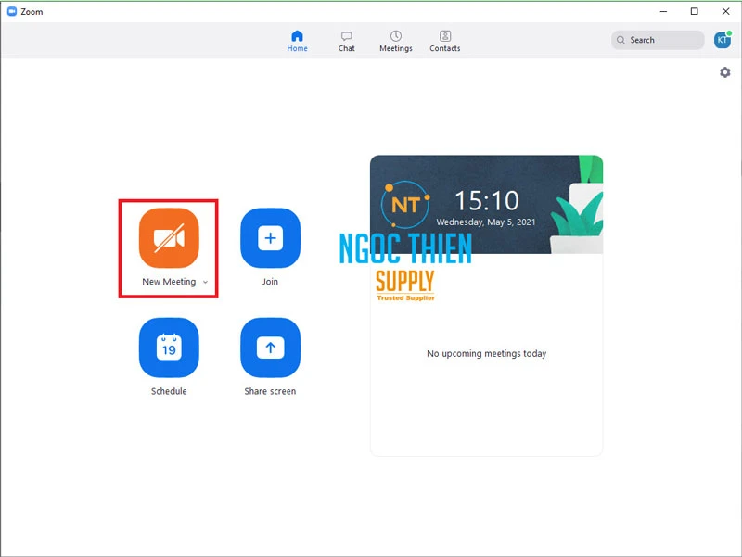Click the Share screen arrow icon

pos(270,348)
